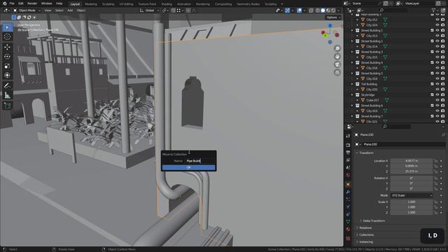This screenshot has height=252, width=448.
Task: Switch to the Shading workspace tab
Action: (167, 4)
